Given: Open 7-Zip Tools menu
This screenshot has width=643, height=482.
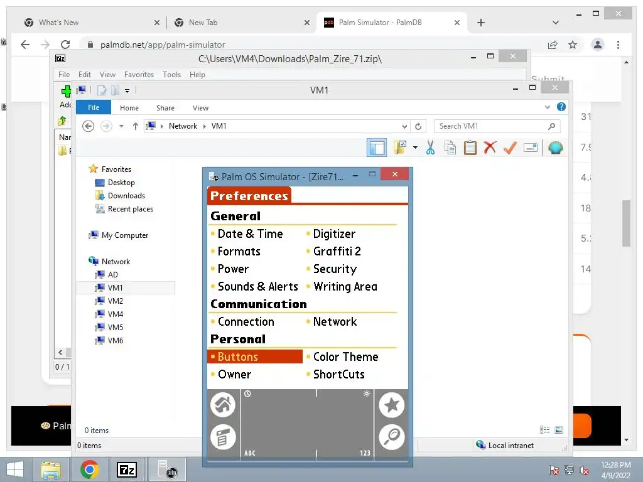Looking at the screenshot, I should [x=171, y=75].
